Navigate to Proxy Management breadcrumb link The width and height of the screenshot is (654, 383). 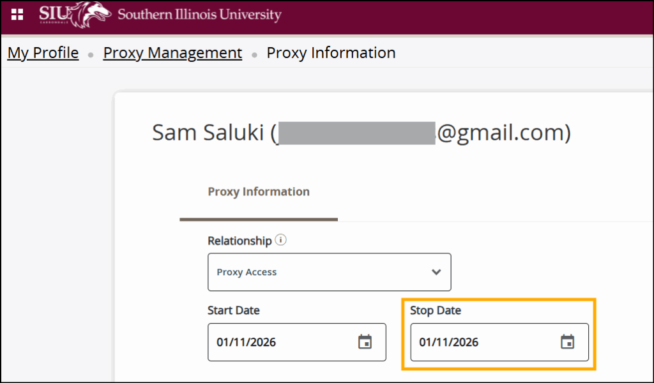pyautogui.click(x=172, y=53)
